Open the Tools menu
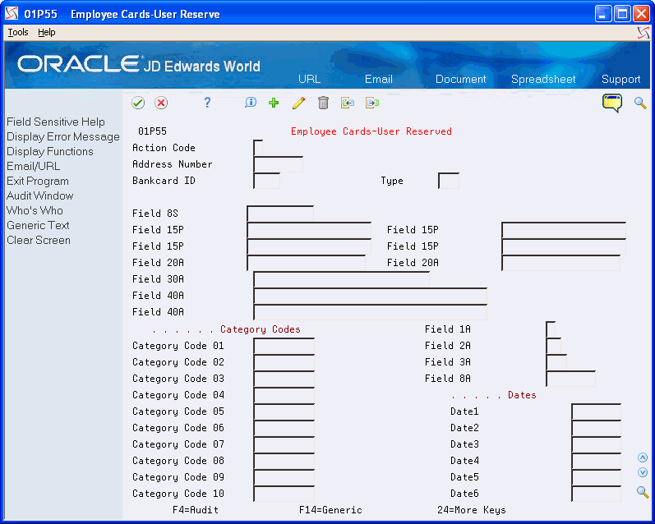The image size is (655, 524). [18, 32]
